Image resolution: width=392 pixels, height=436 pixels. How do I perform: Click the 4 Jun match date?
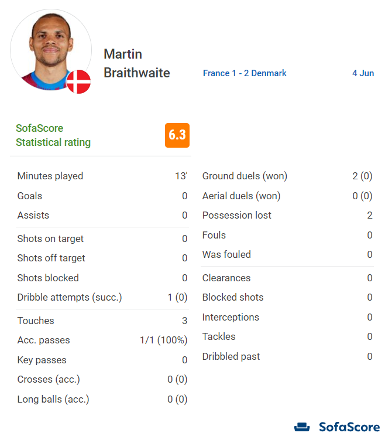point(363,73)
